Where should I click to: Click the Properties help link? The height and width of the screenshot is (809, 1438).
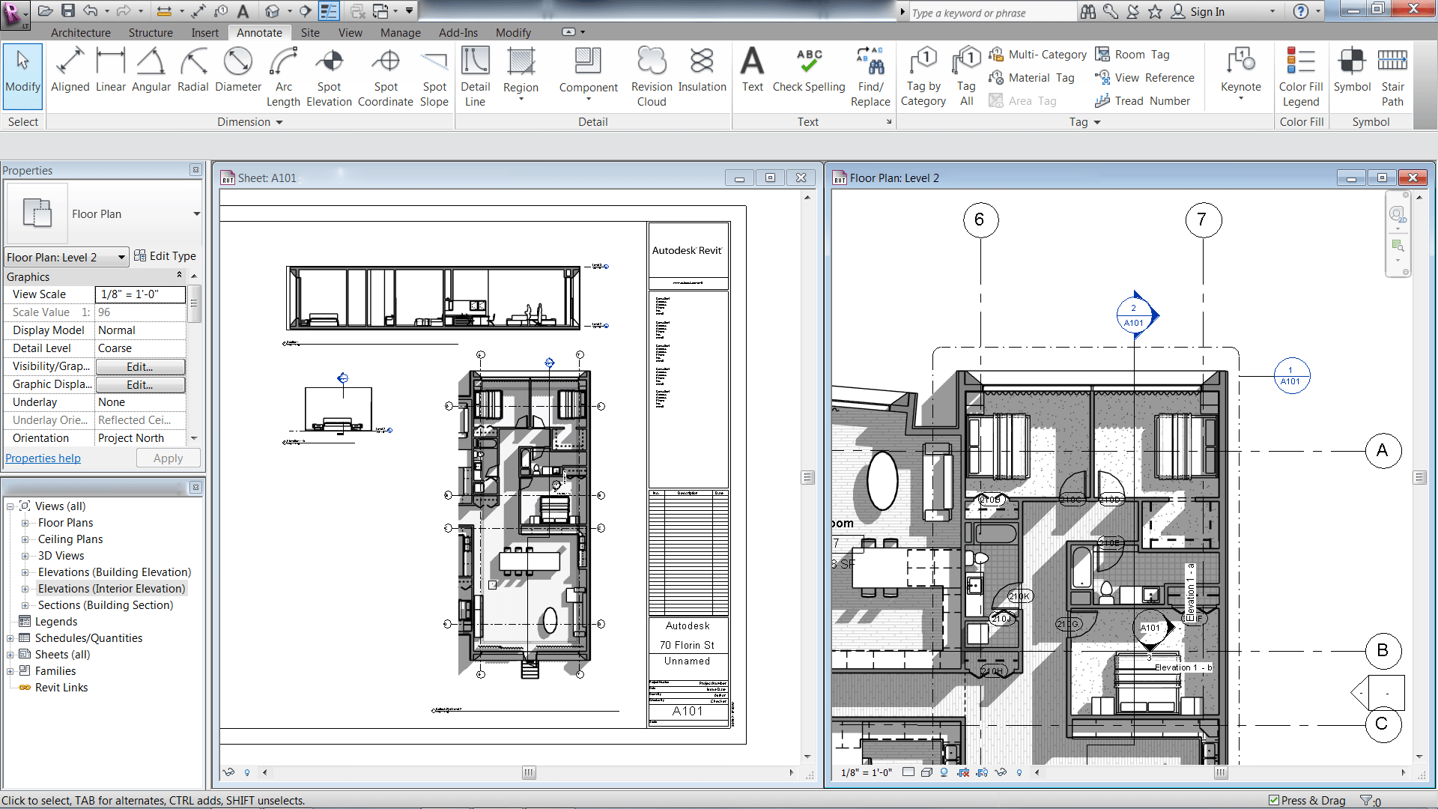coord(43,458)
